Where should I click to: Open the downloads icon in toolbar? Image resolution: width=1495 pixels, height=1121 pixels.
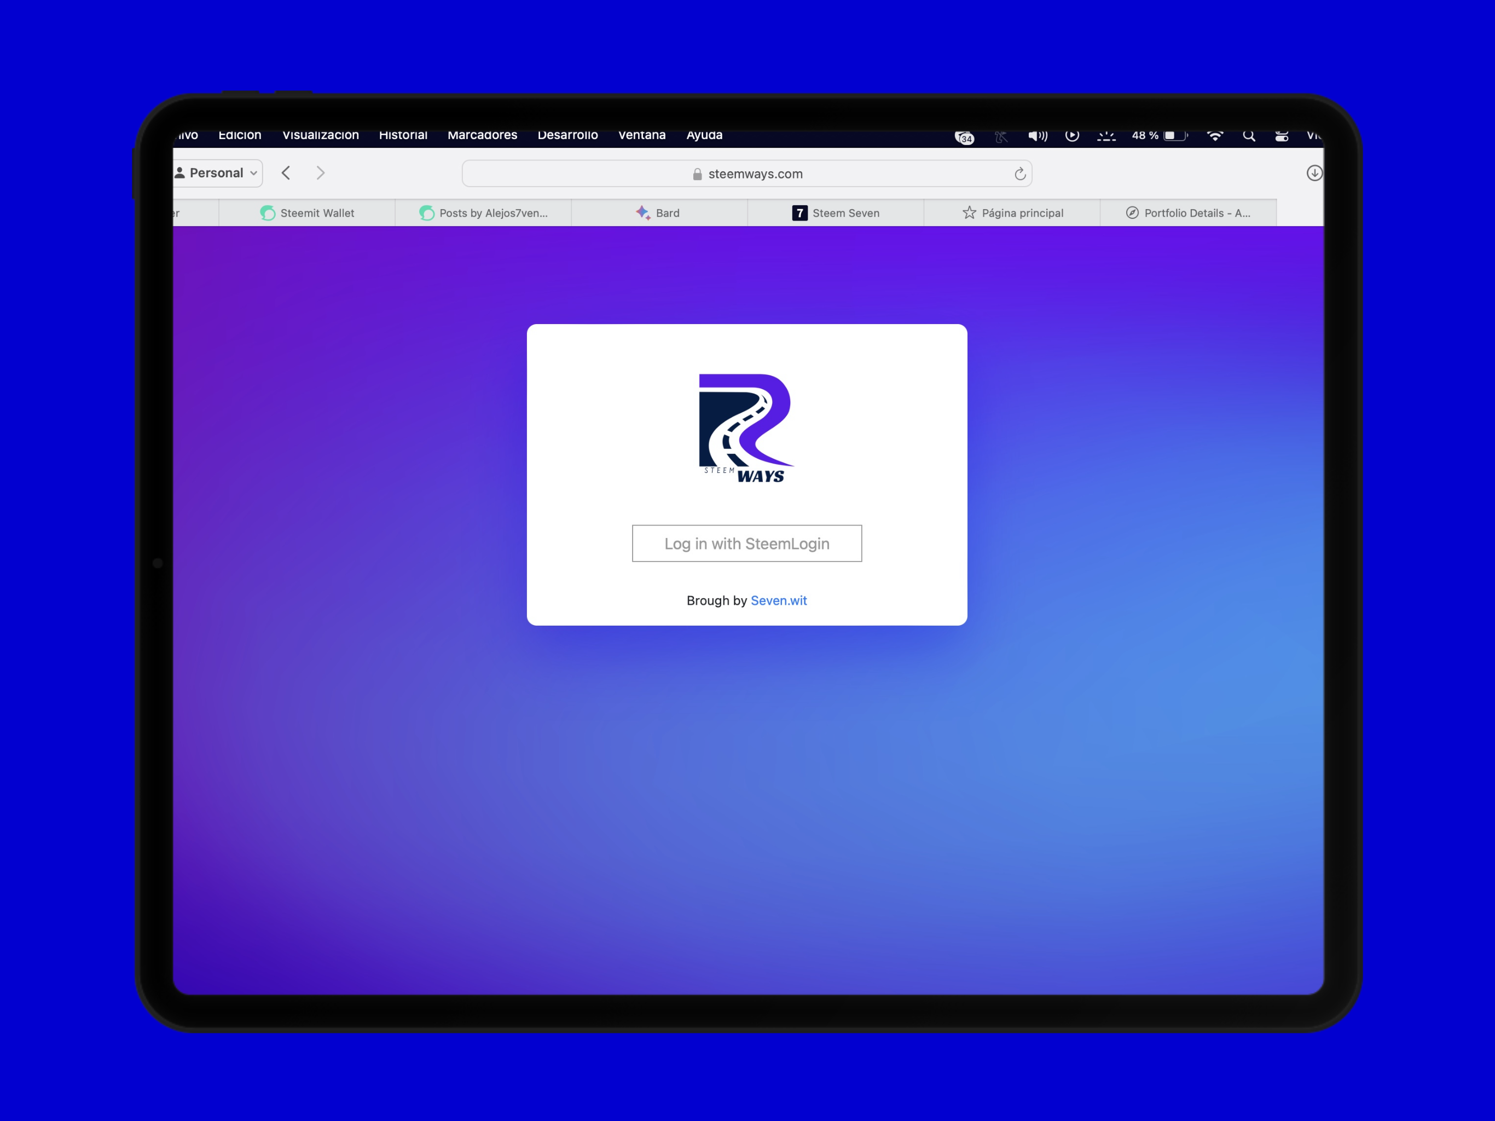point(1314,173)
